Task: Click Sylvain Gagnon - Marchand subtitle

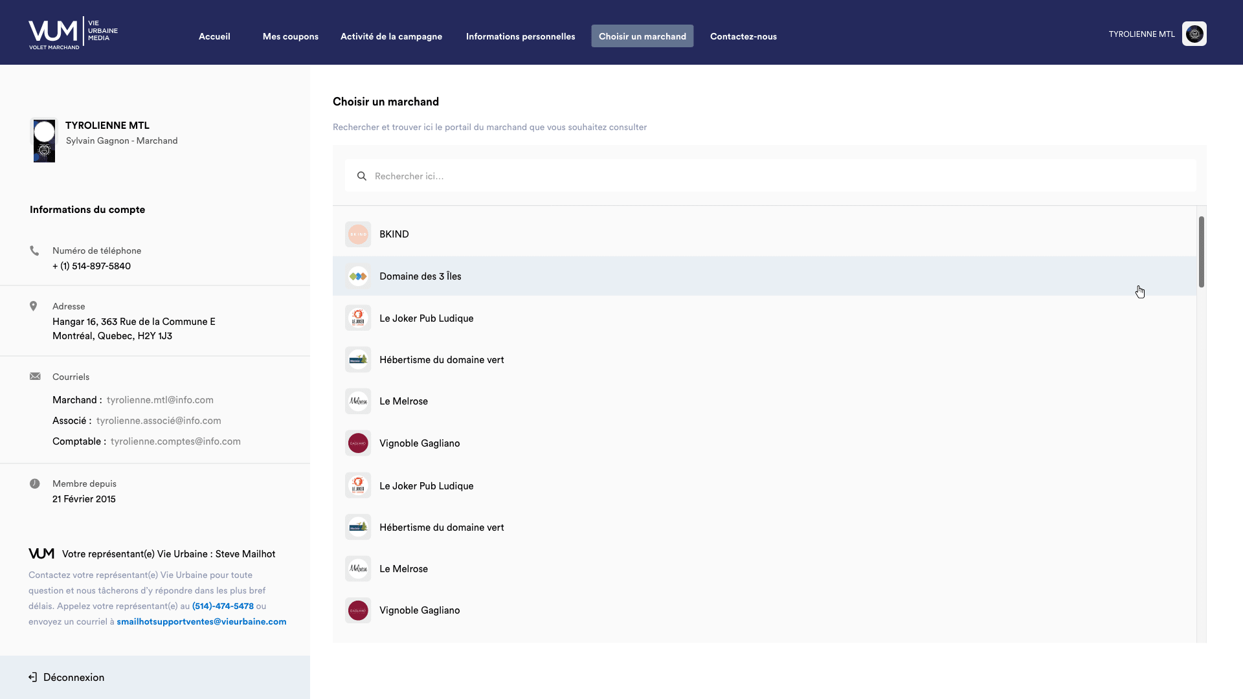Action: 122,140
